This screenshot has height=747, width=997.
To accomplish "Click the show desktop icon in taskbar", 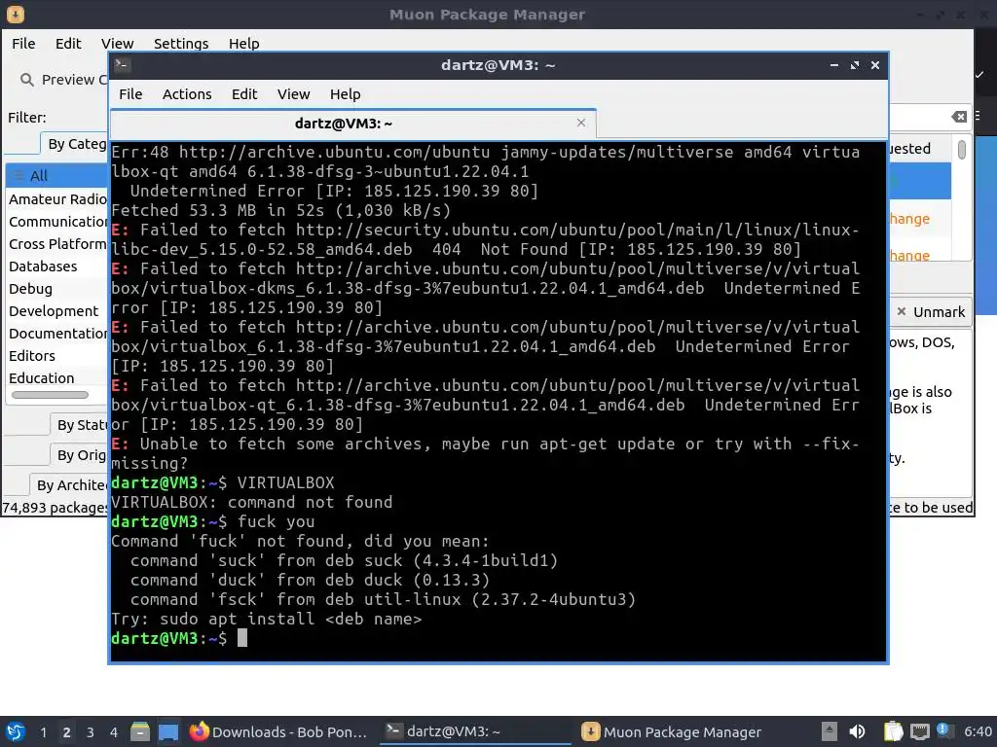I will coord(168,732).
